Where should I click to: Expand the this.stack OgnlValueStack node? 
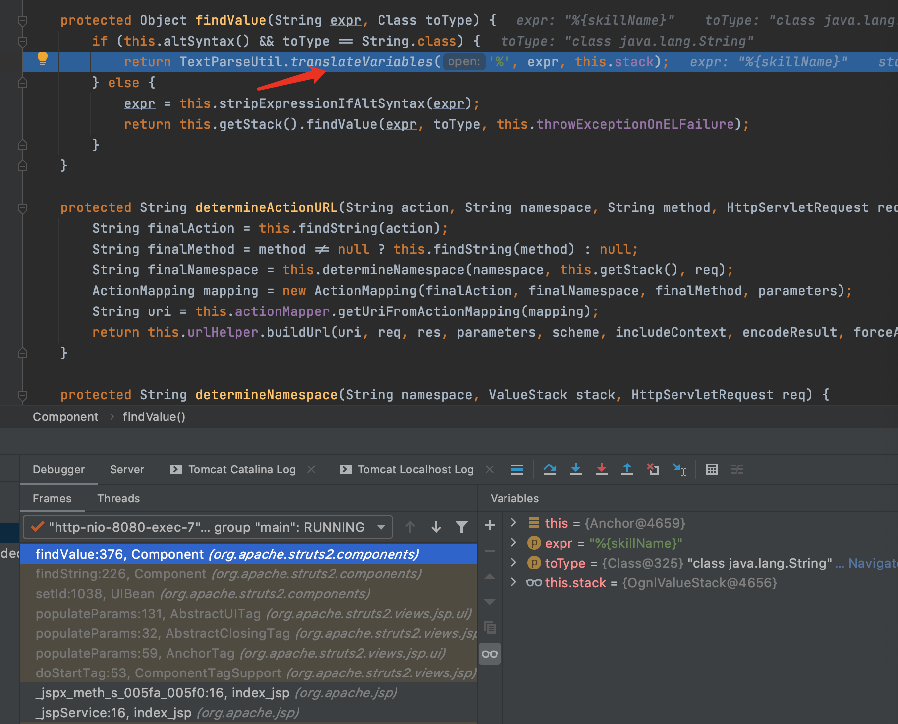point(514,582)
